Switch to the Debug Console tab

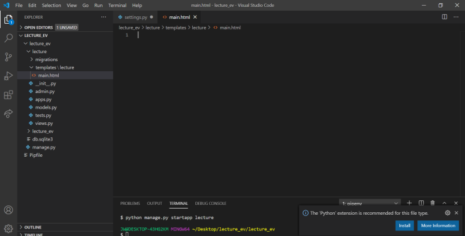[x=210, y=203]
